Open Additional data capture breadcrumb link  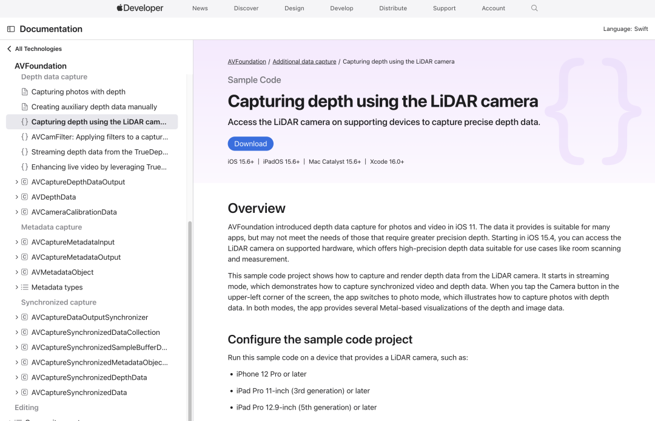pyautogui.click(x=304, y=61)
